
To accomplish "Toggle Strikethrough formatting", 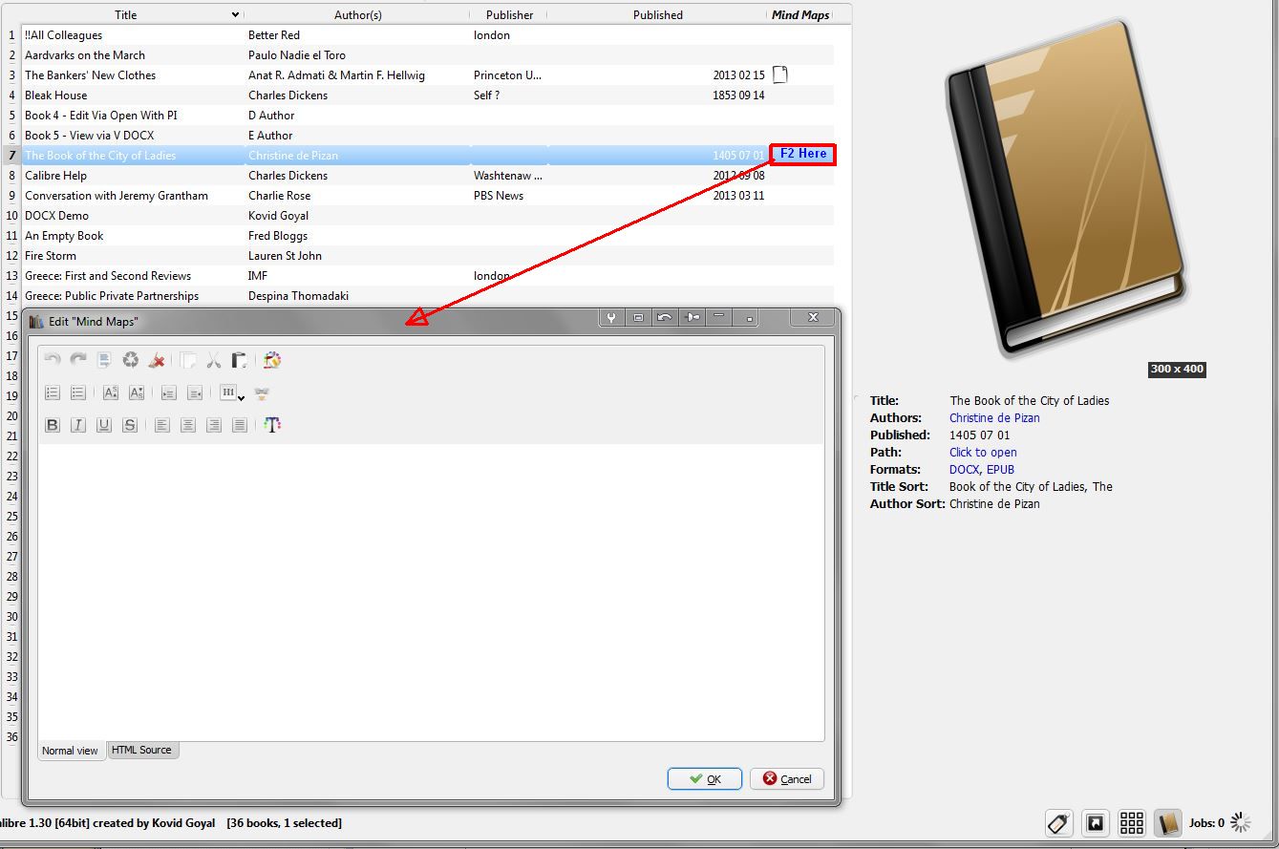I will click(130, 425).
